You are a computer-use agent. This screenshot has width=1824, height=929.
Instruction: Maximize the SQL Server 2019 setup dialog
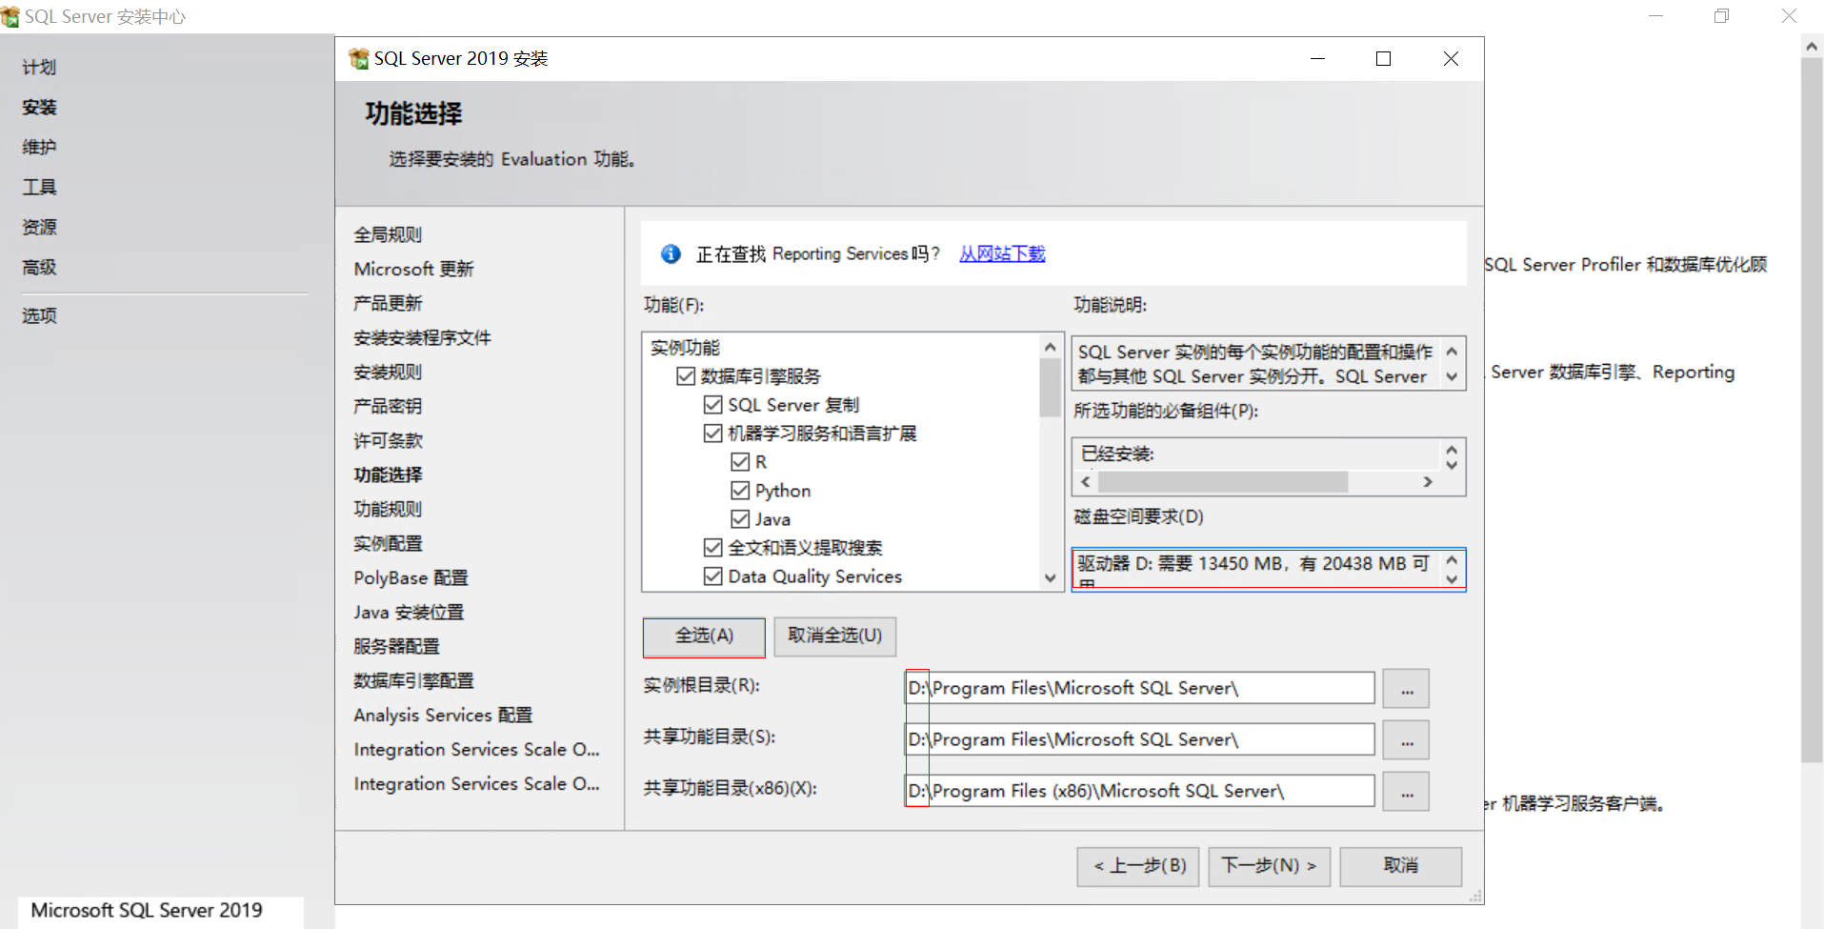point(1383,59)
